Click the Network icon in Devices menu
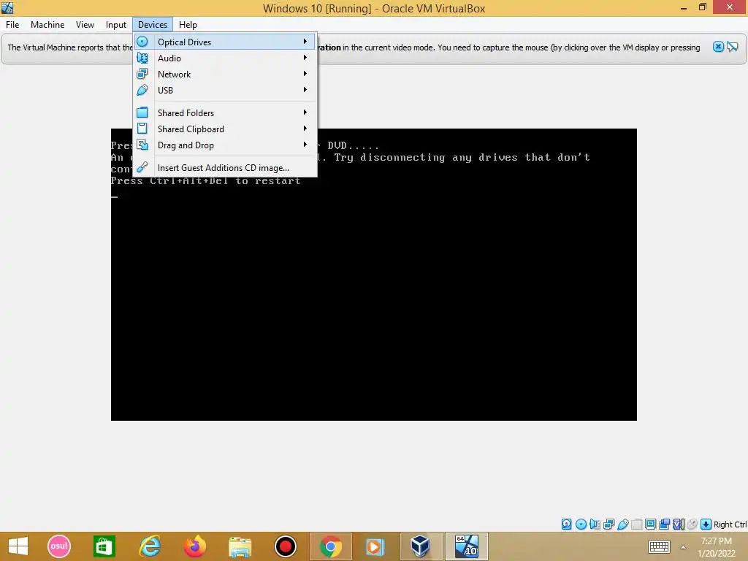This screenshot has width=748, height=561. [x=142, y=74]
